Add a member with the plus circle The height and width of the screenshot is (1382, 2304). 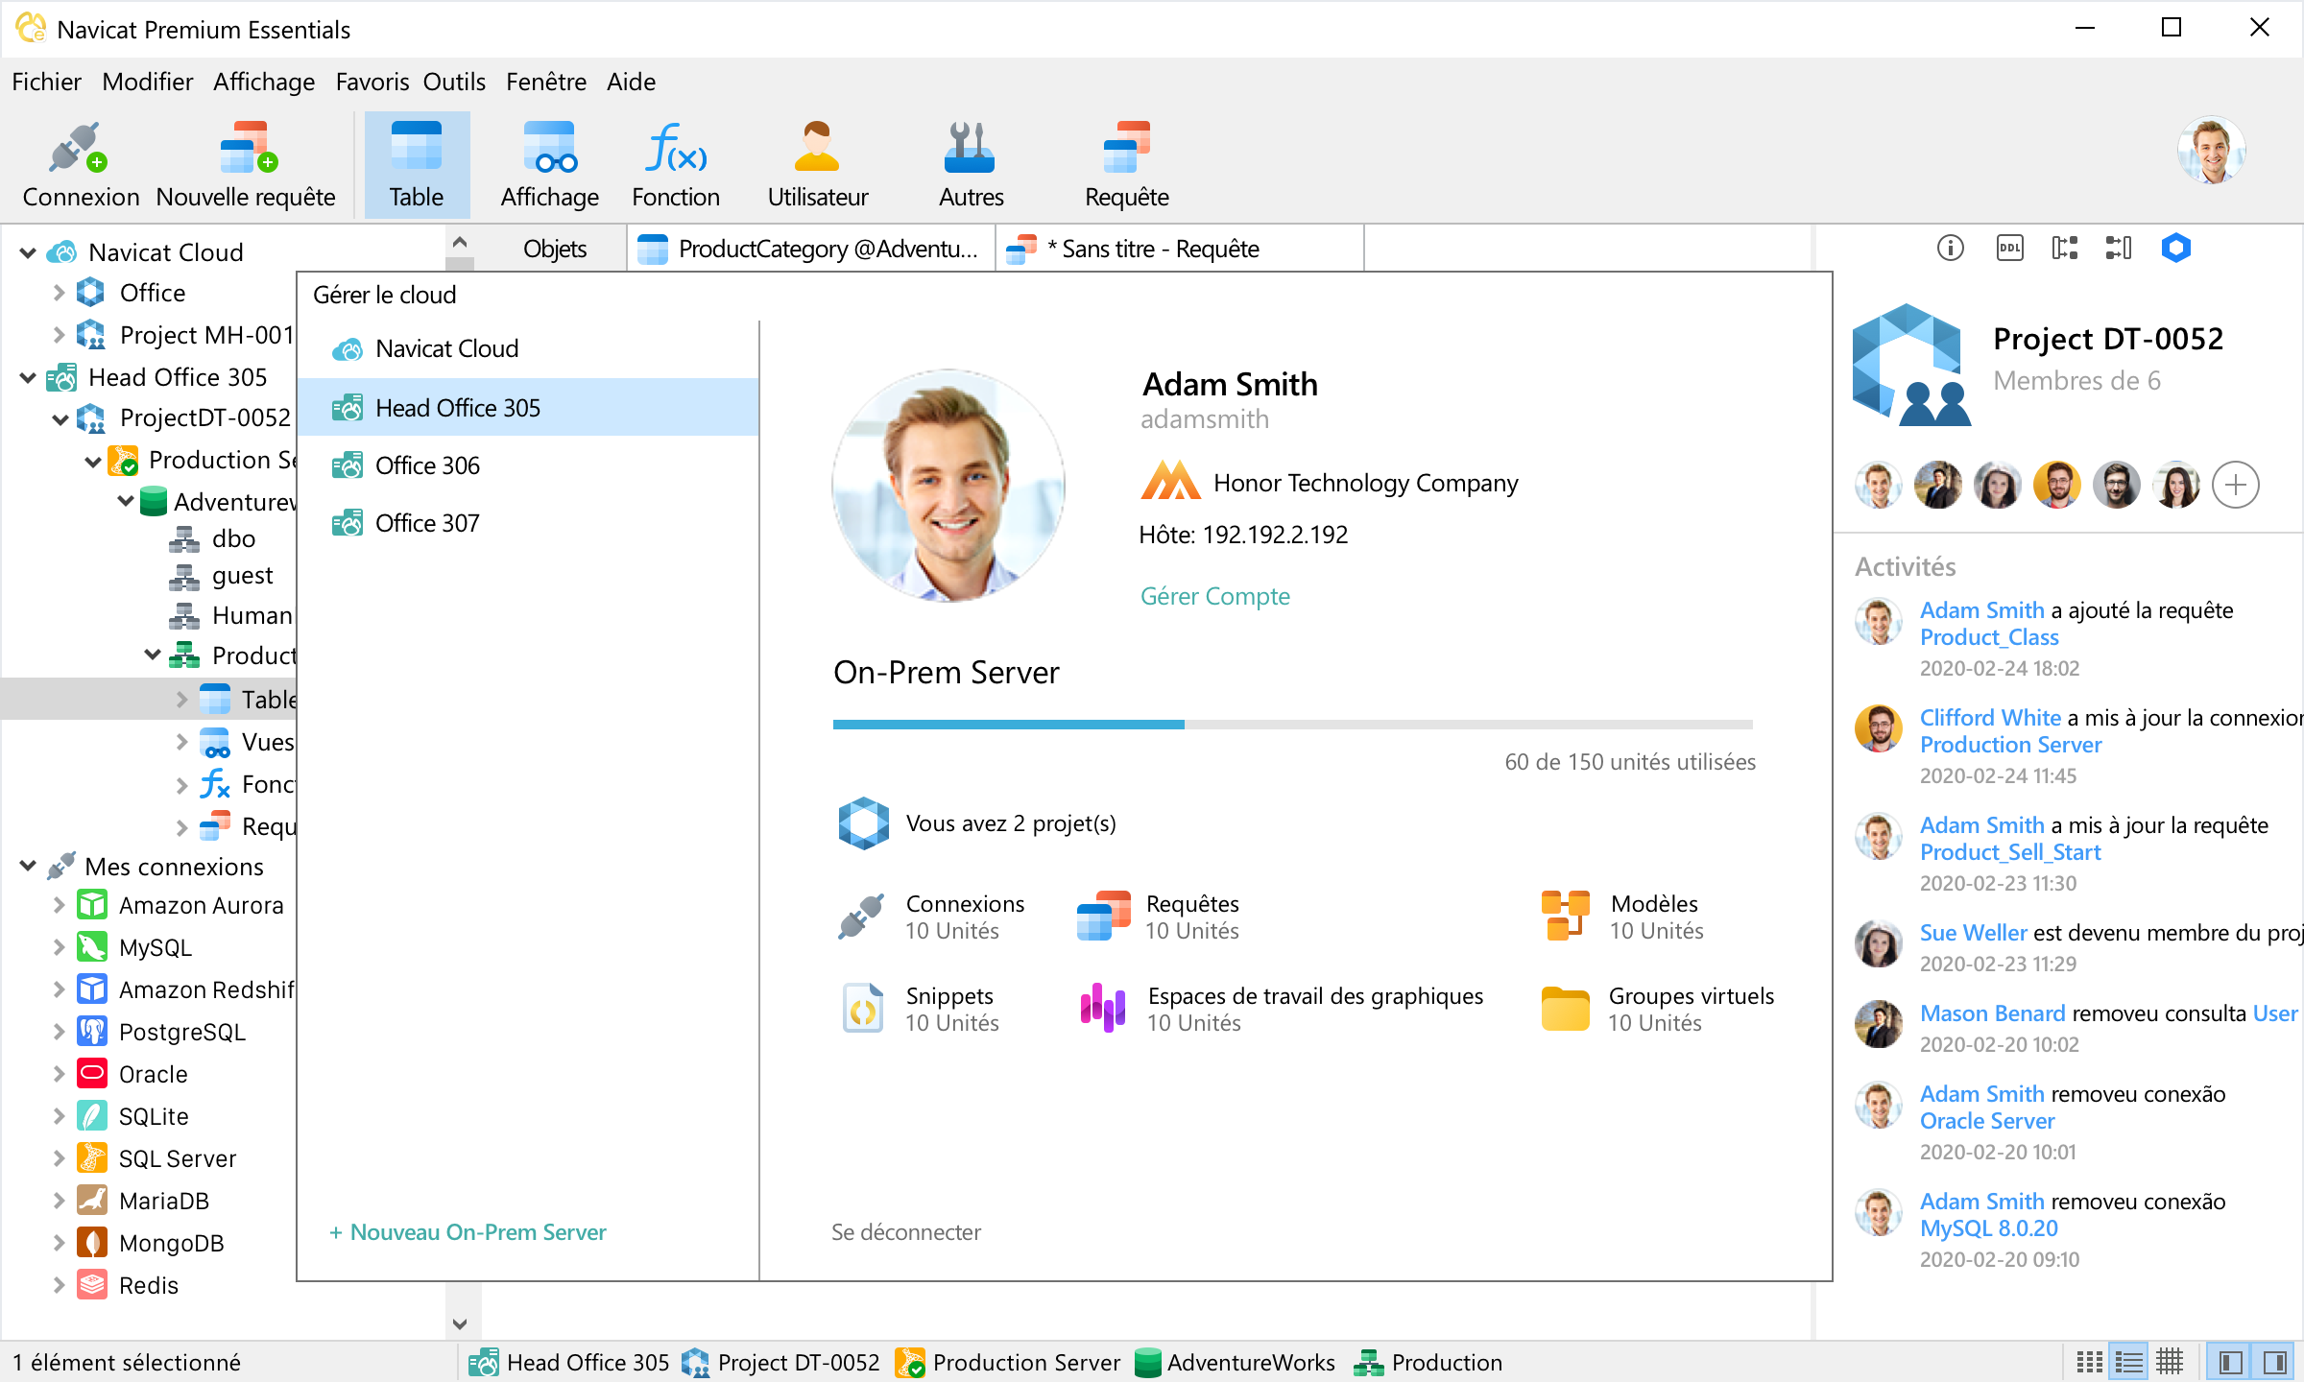(x=2236, y=486)
